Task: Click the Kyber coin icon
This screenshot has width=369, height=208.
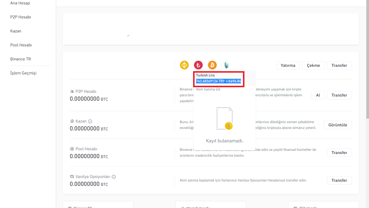Action: tap(226, 65)
